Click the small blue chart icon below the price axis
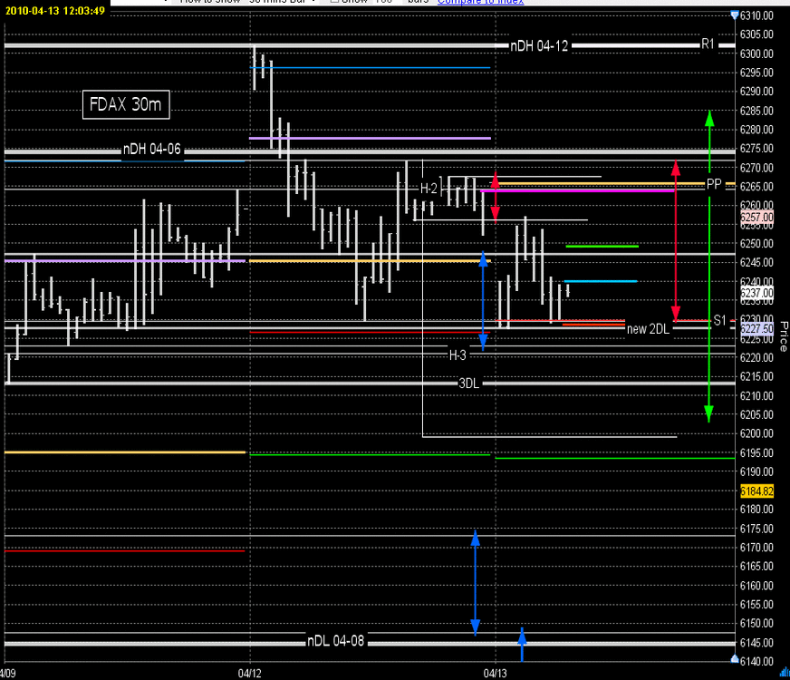This screenshot has height=680, width=790. 785,672
